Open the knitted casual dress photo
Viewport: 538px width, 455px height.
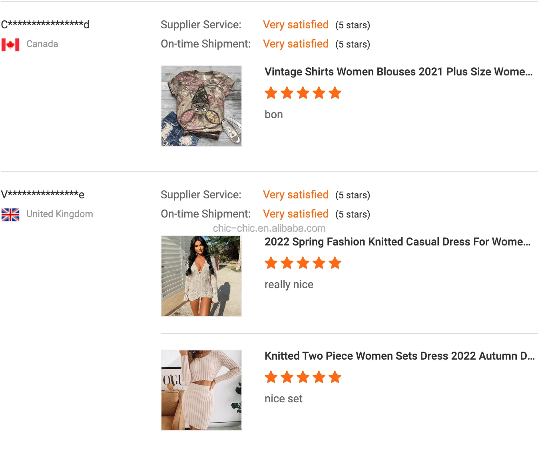pyautogui.click(x=201, y=276)
